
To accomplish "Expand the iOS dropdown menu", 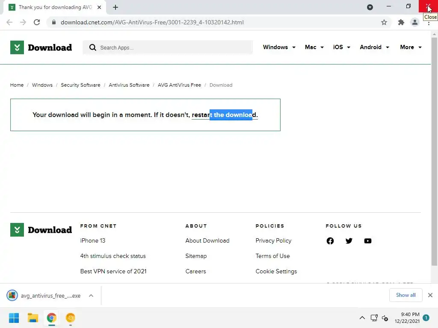I will (341, 47).
